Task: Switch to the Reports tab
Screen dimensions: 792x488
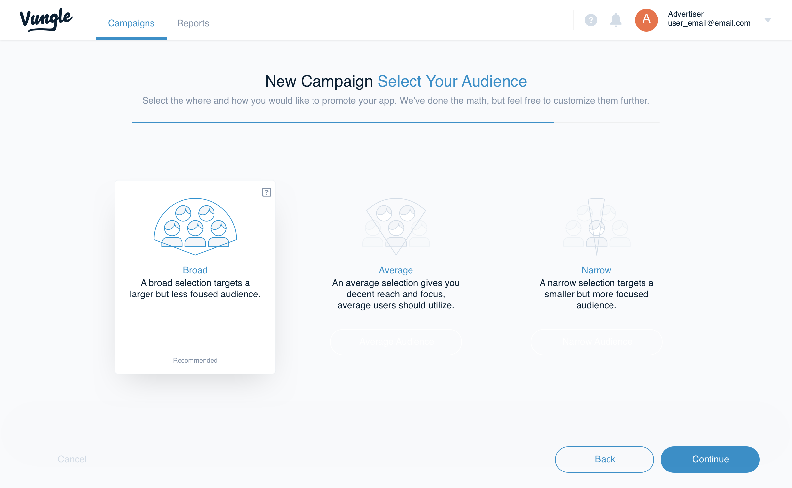Action: (x=193, y=23)
